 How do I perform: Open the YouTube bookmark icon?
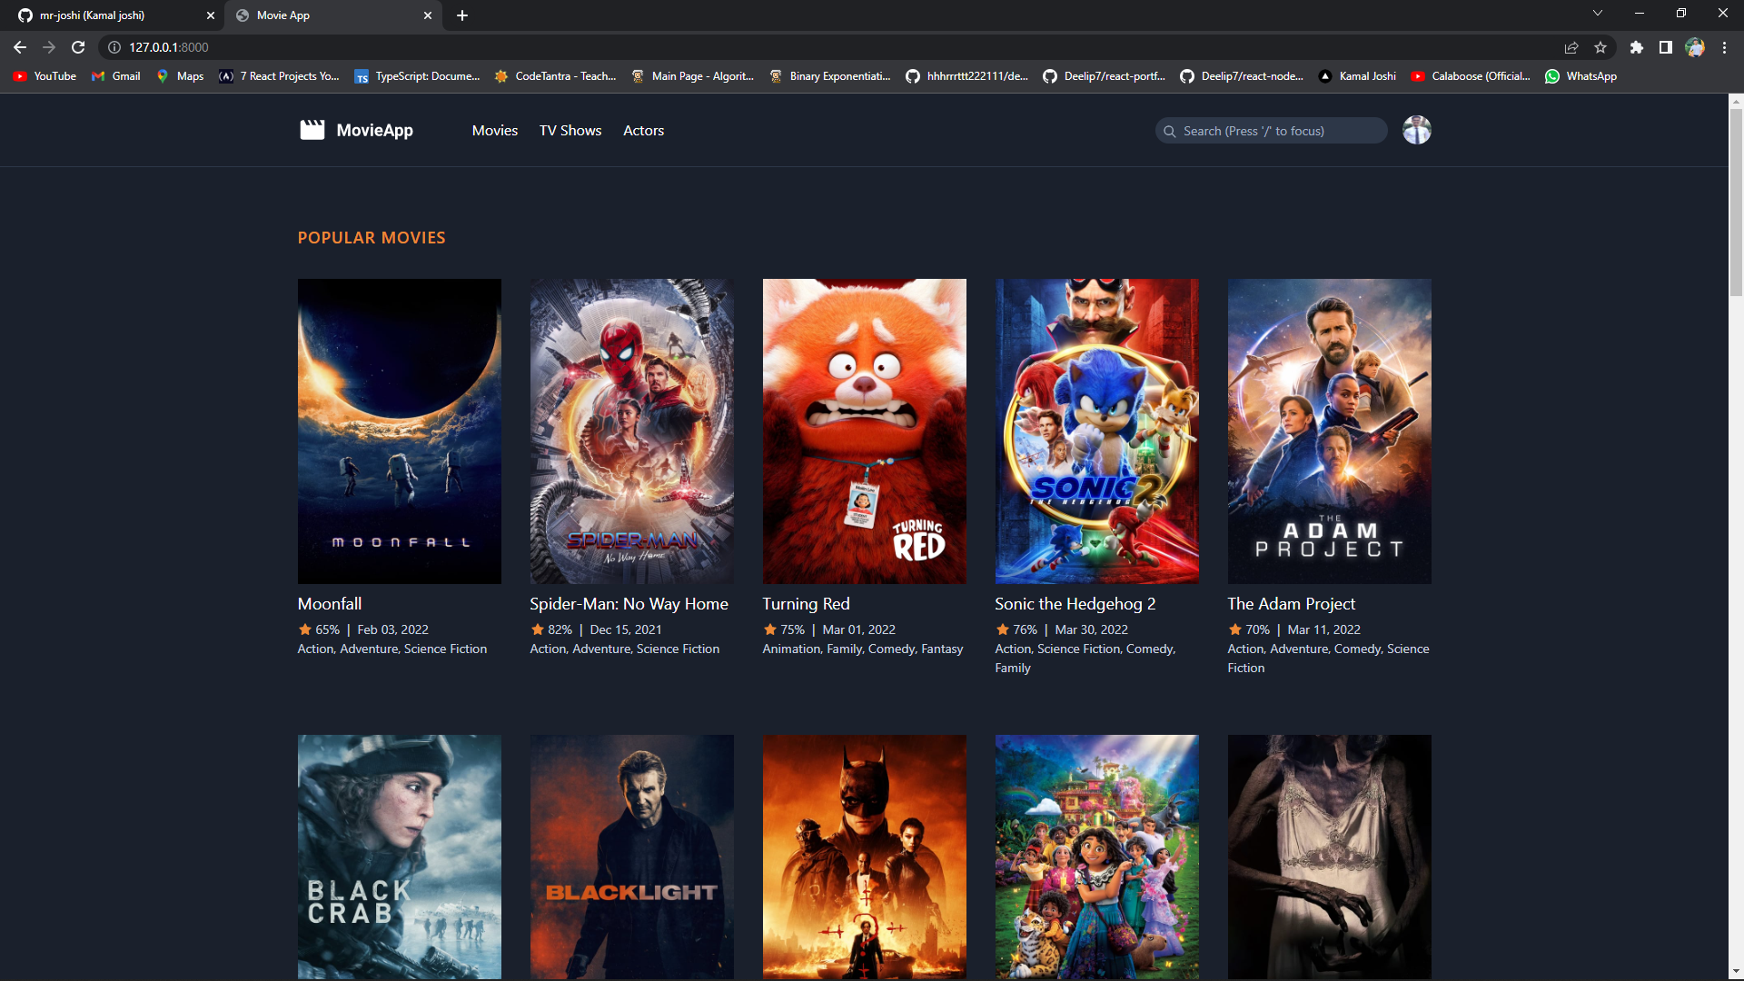pos(20,76)
